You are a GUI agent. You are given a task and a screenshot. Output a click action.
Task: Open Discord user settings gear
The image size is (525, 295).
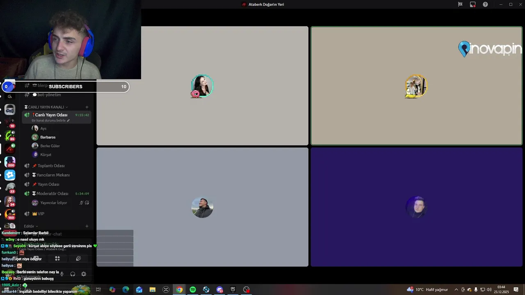pyautogui.click(x=84, y=274)
